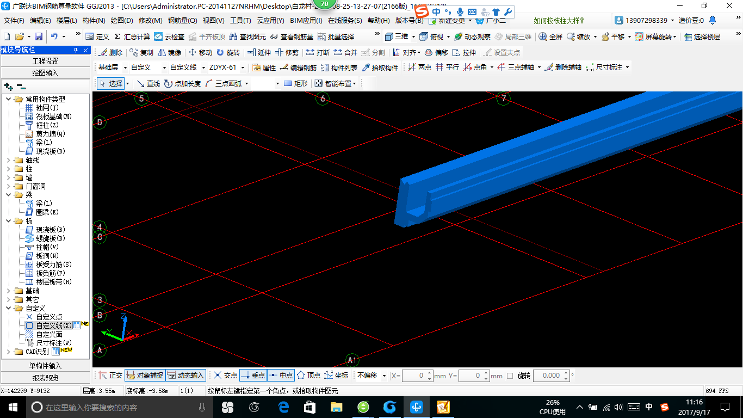Click the 单构件输入 panel button
Screen dimensions: 743x418
pos(45,366)
